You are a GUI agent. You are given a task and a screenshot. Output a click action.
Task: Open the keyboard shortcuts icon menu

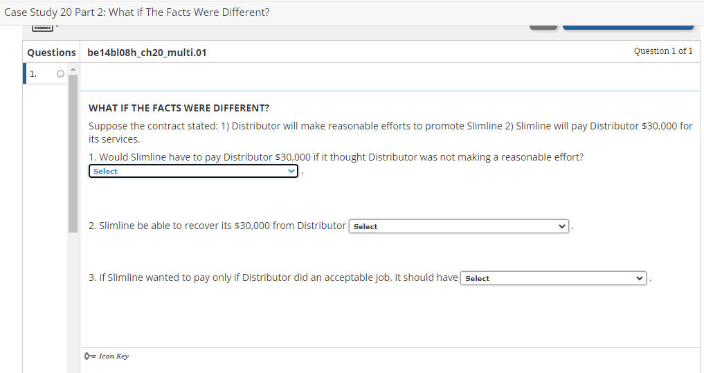(45, 28)
